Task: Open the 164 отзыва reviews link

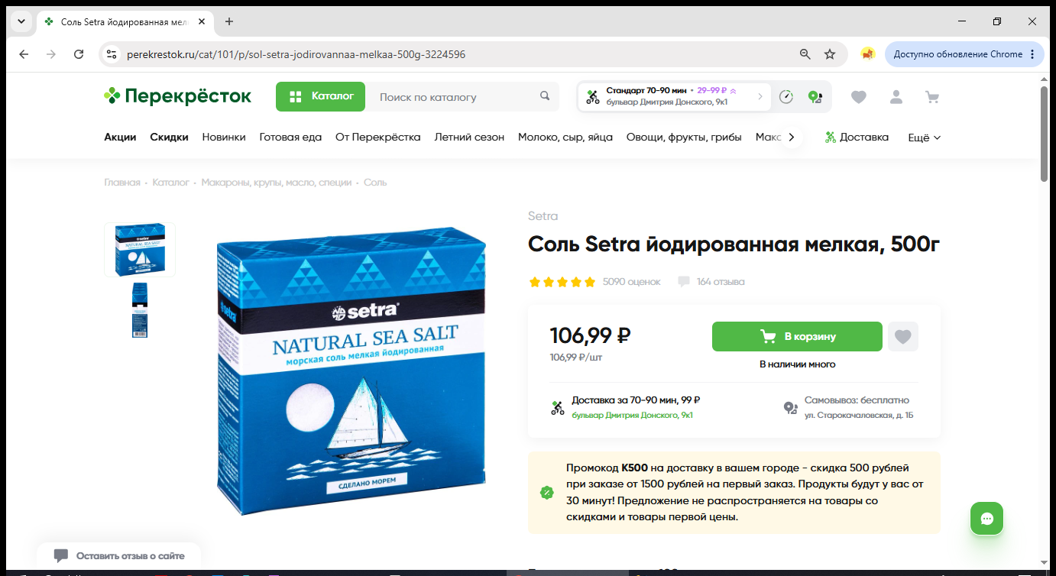Action: click(x=720, y=282)
